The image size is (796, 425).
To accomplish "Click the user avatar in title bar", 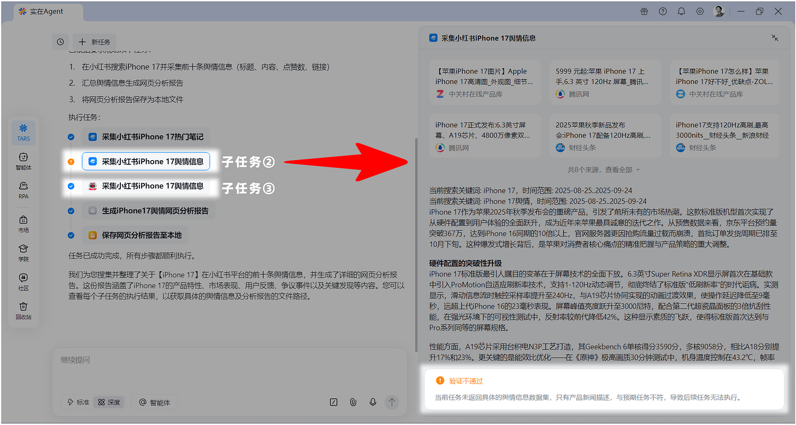I will (x=719, y=11).
